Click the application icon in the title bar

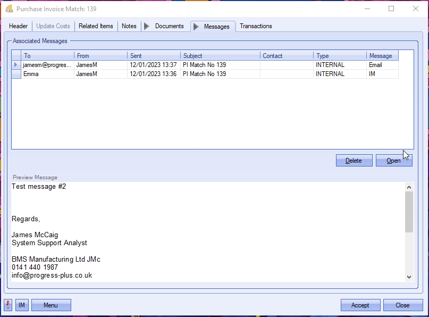tap(9, 9)
